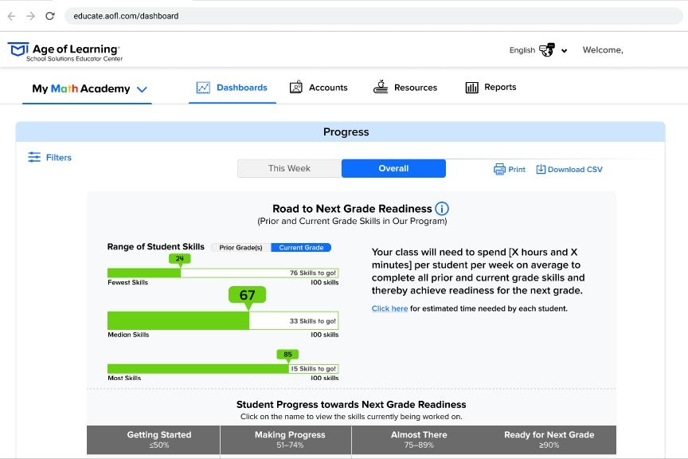Viewport: 688px width, 459px height.
Task: Click the Most Skills progress bar
Action: point(223,368)
